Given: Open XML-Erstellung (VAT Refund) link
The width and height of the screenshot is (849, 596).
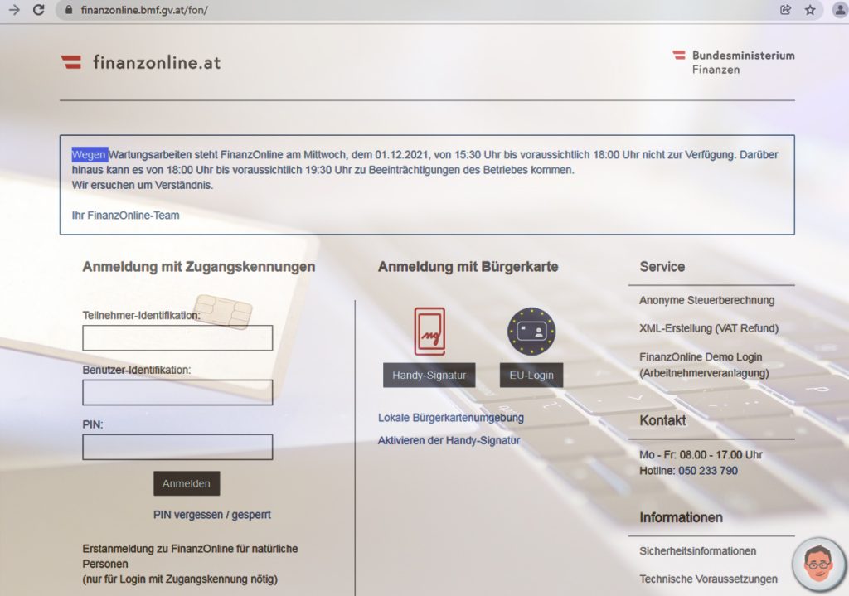Looking at the screenshot, I should click(709, 328).
